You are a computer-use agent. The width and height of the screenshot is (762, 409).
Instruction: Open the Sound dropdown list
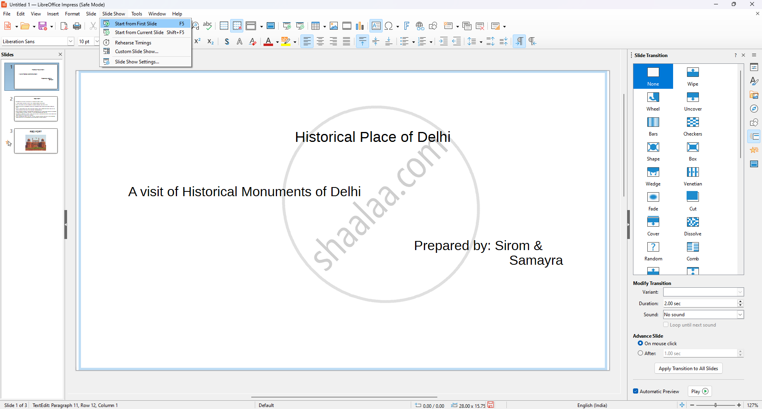[740, 314]
